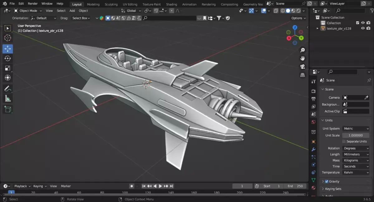374x202 pixels.
Task: Open Orientation Default dropdown
Action: 44,18
